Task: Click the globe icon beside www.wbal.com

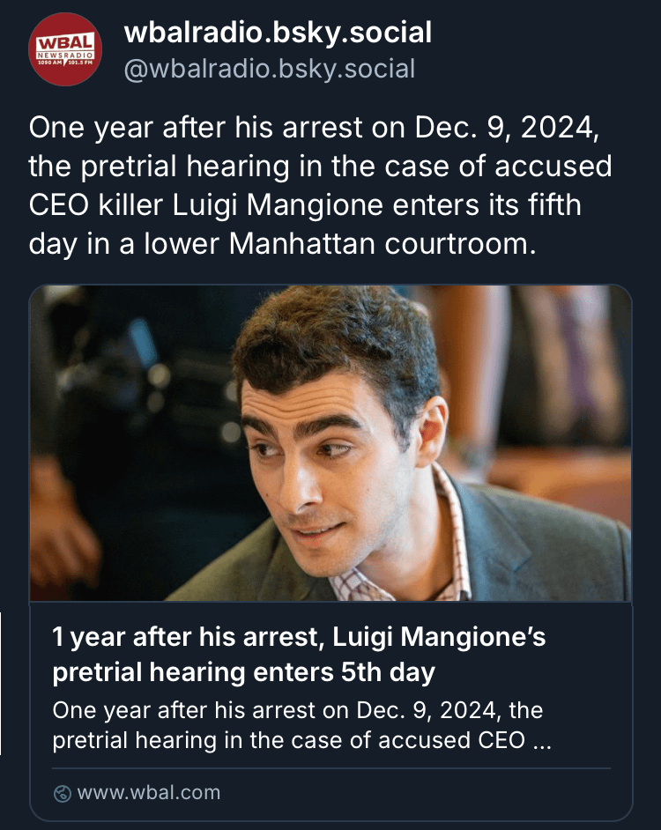Action: point(63,792)
